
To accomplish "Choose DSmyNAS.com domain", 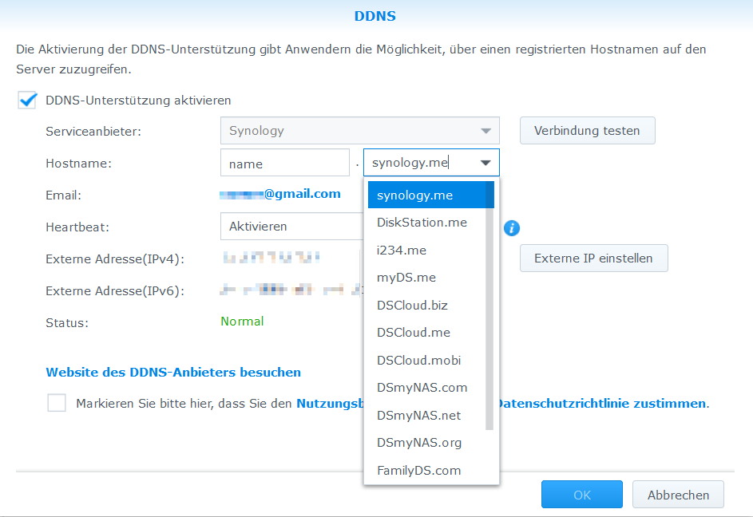I will 427,388.
